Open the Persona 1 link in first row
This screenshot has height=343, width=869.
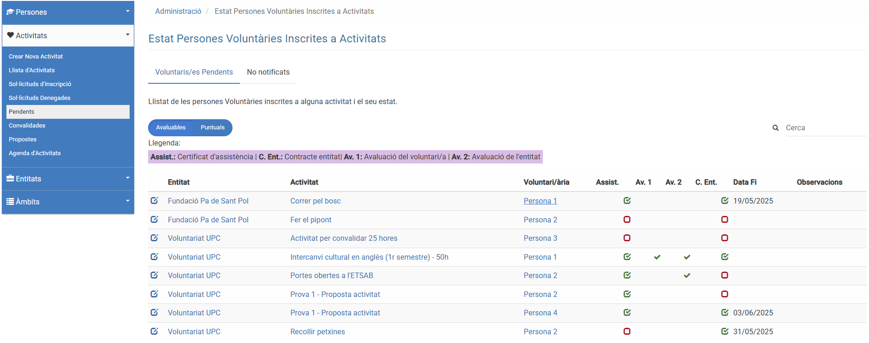click(x=540, y=201)
